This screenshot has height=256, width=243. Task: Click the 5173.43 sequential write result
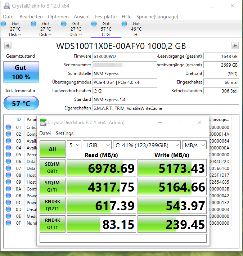[x=172, y=168]
